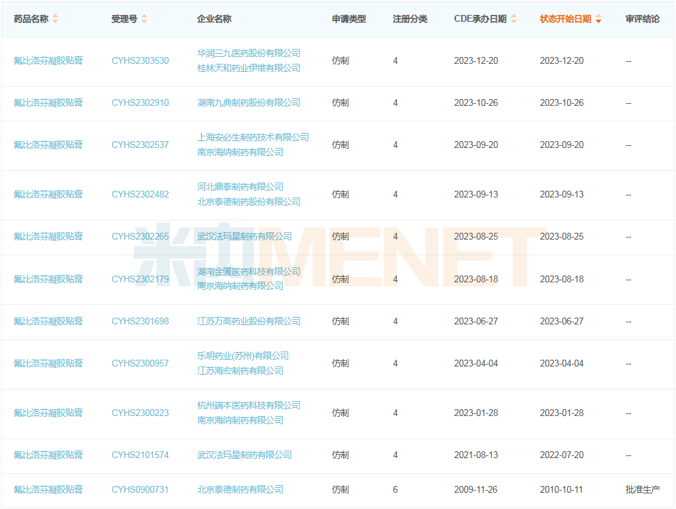Open application number CYHS2301698

pyautogui.click(x=140, y=321)
